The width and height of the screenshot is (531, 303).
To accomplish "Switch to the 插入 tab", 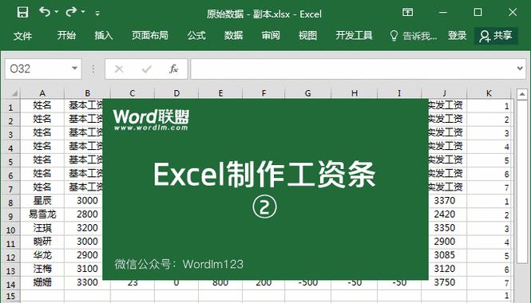I will (104, 35).
